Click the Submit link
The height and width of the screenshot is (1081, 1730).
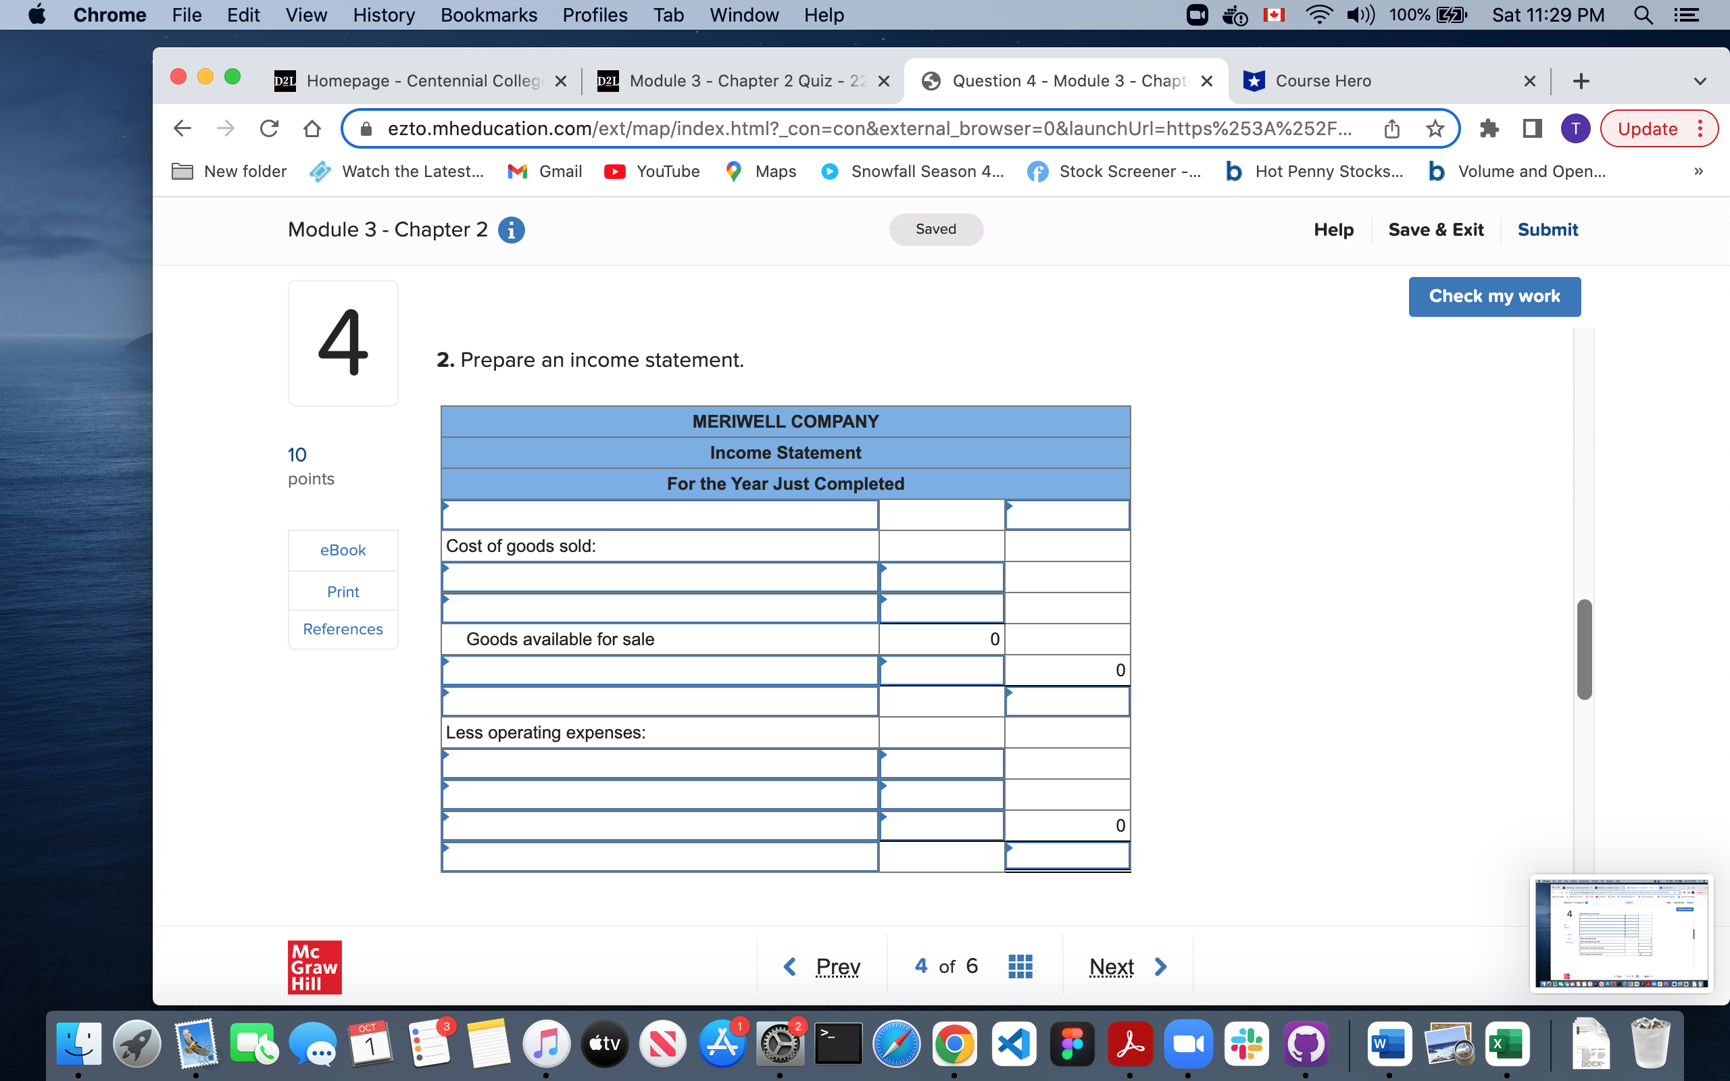[x=1547, y=230]
